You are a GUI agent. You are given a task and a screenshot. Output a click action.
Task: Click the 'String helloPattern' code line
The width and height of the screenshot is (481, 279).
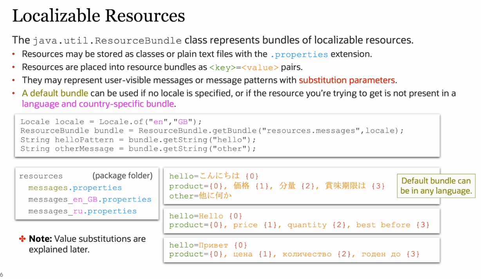138,140
